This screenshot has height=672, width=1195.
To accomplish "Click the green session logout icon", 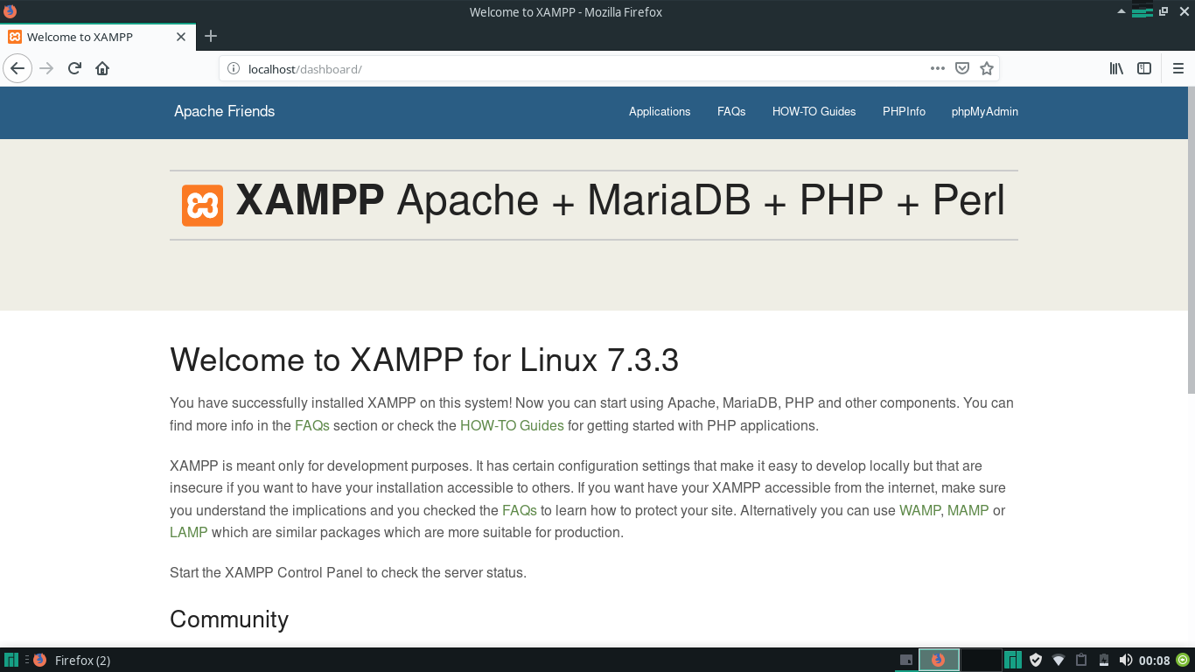I will click(1183, 660).
